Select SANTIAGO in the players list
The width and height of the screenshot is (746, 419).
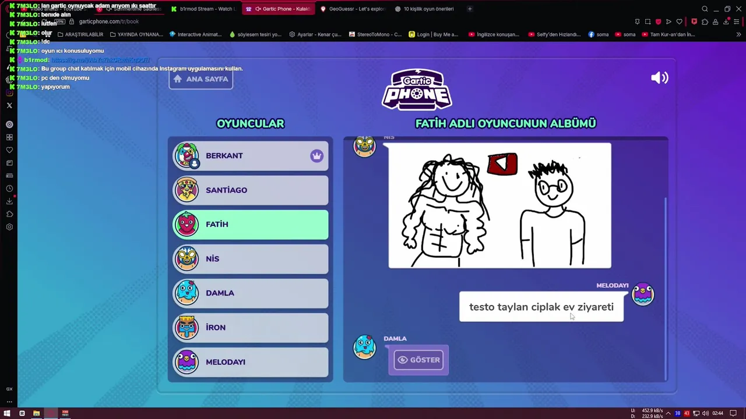[x=251, y=190]
